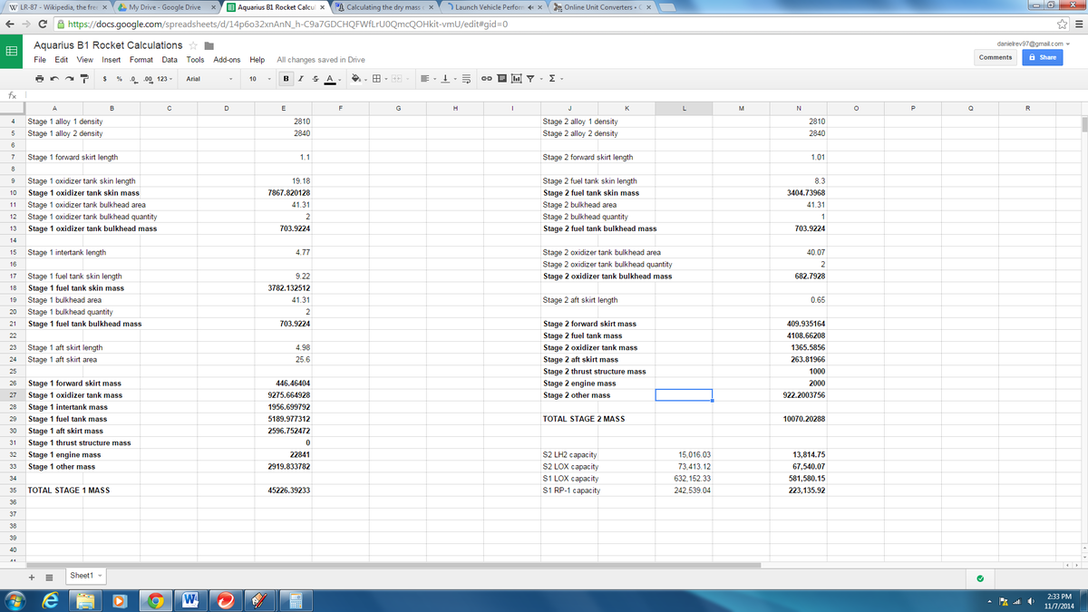The image size is (1088, 612).
Task: Open the vertical align dropdown
Action: pos(448,79)
